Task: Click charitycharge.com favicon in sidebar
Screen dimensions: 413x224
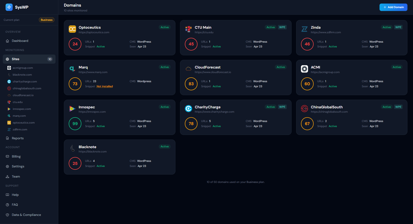Action: [x=9, y=82]
